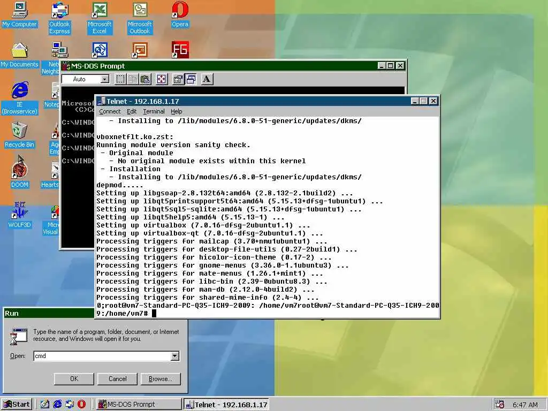The height and width of the screenshot is (411, 548).
Task: Select the red FG shortcut icon
Action: coord(180,50)
